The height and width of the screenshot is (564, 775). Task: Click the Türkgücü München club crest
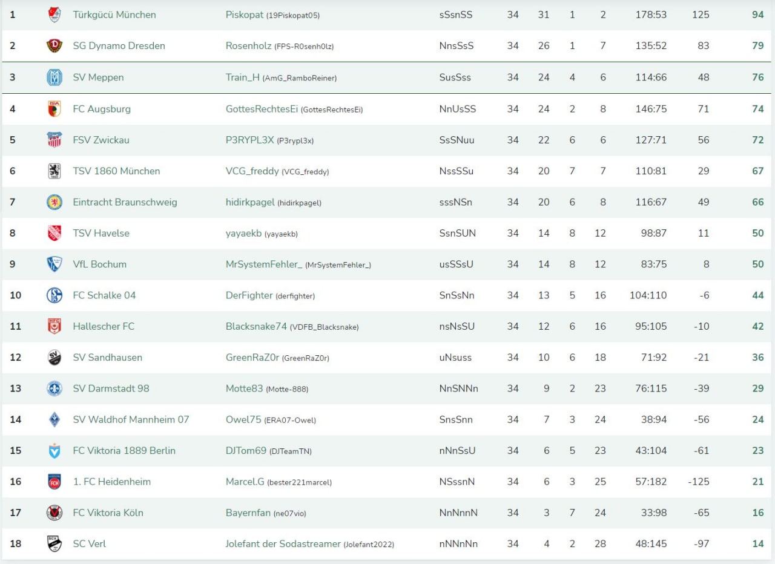54,15
